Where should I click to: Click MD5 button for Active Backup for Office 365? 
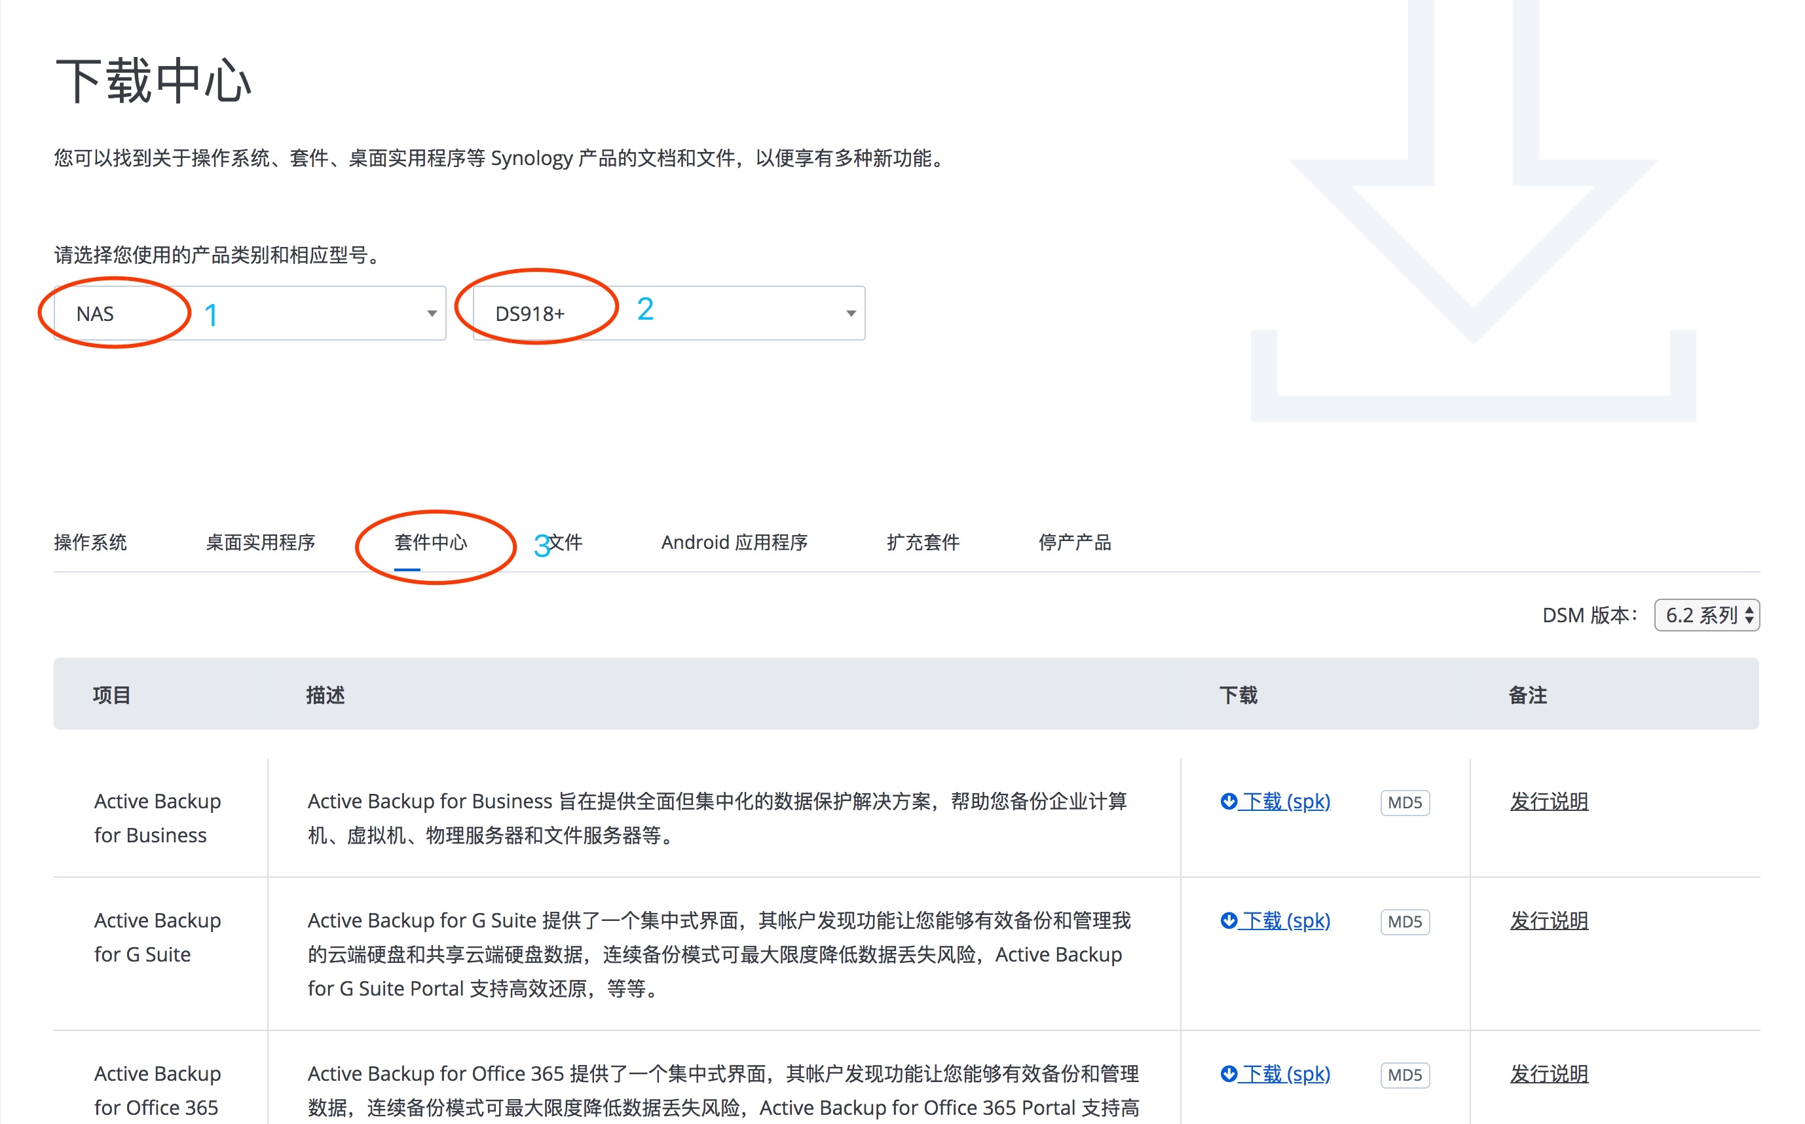click(x=1404, y=1074)
